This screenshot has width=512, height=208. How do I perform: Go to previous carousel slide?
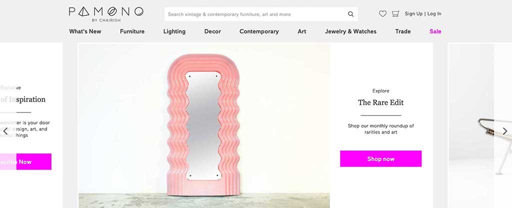tap(5, 131)
